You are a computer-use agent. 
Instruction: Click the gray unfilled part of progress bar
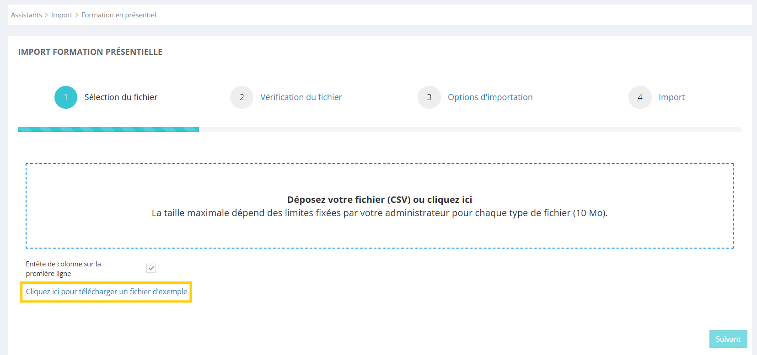tap(470, 130)
